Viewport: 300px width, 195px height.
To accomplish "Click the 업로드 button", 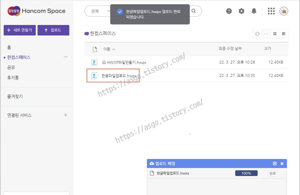I will pos(53,30).
